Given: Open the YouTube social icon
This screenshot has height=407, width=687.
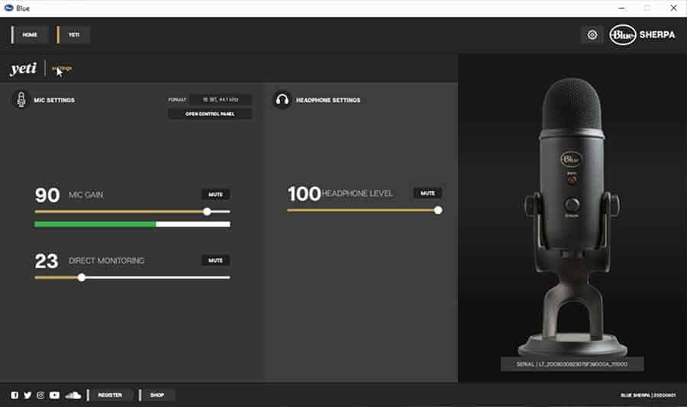Looking at the screenshot, I should pos(54,395).
